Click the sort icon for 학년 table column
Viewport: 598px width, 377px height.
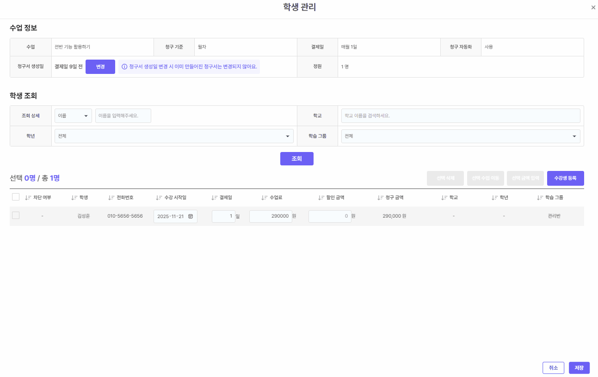(x=494, y=198)
